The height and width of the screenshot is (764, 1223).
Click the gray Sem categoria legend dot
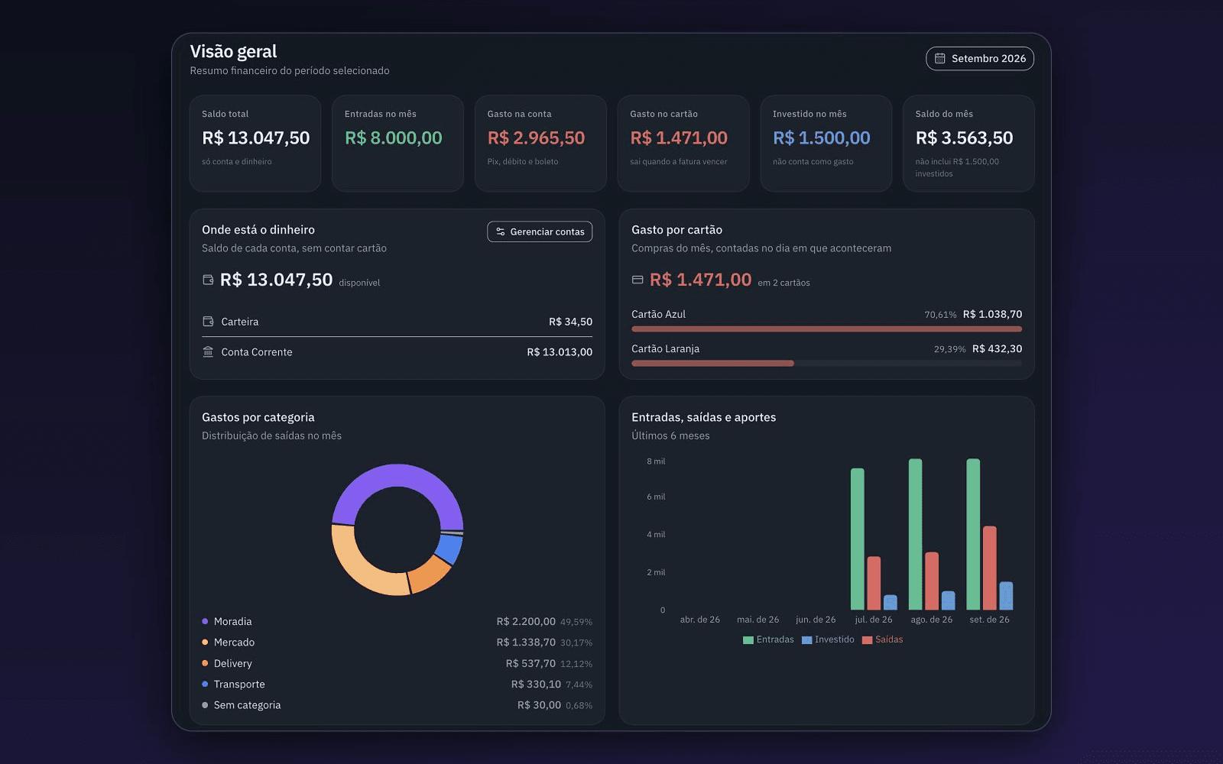[x=205, y=705]
